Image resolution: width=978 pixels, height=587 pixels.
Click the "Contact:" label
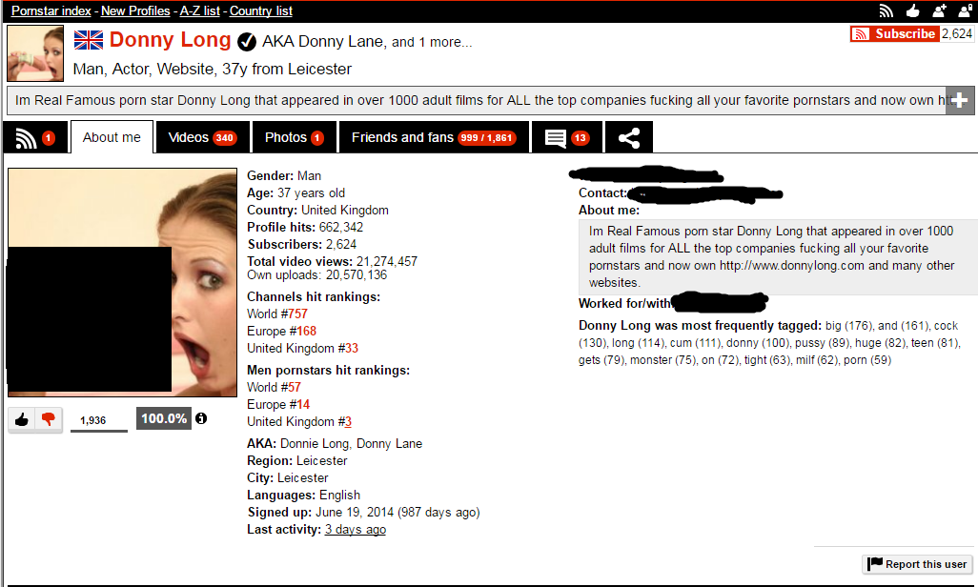point(602,193)
